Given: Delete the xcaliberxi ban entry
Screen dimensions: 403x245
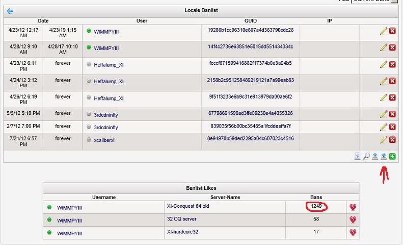Looking at the screenshot, I should [392, 140].
